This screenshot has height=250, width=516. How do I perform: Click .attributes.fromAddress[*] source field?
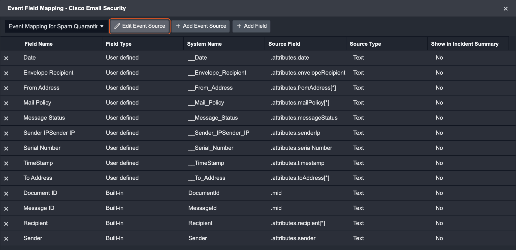pyautogui.click(x=304, y=88)
